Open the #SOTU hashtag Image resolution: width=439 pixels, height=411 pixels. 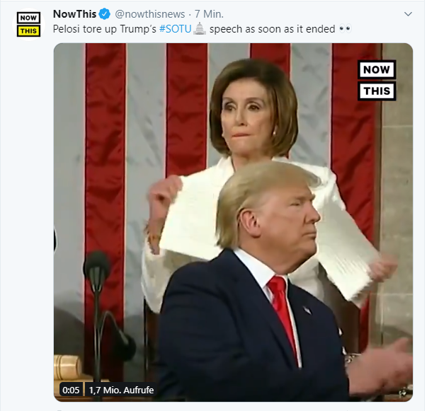point(176,29)
